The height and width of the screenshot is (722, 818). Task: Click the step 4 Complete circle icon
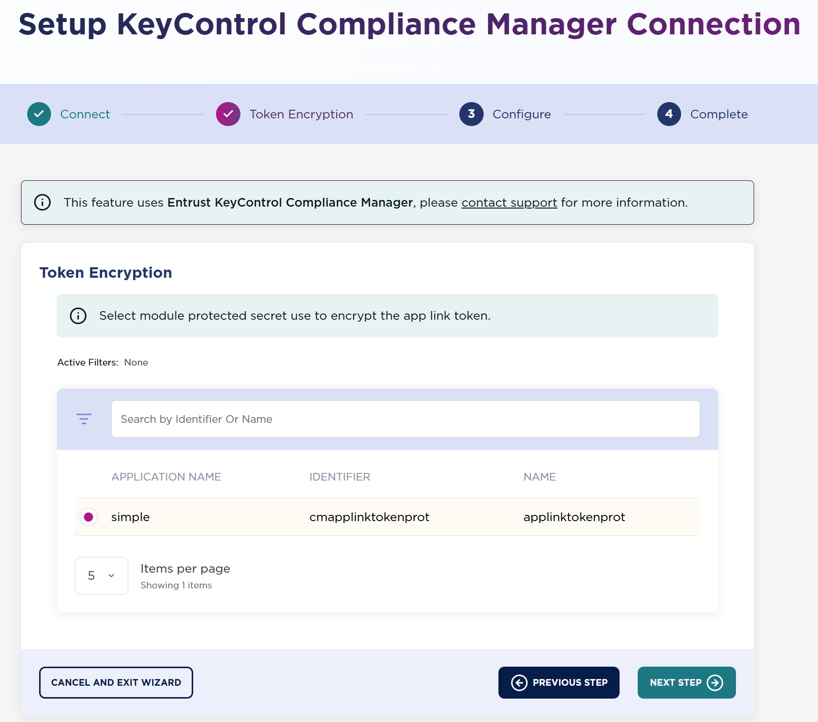pyautogui.click(x=669, y=114)
